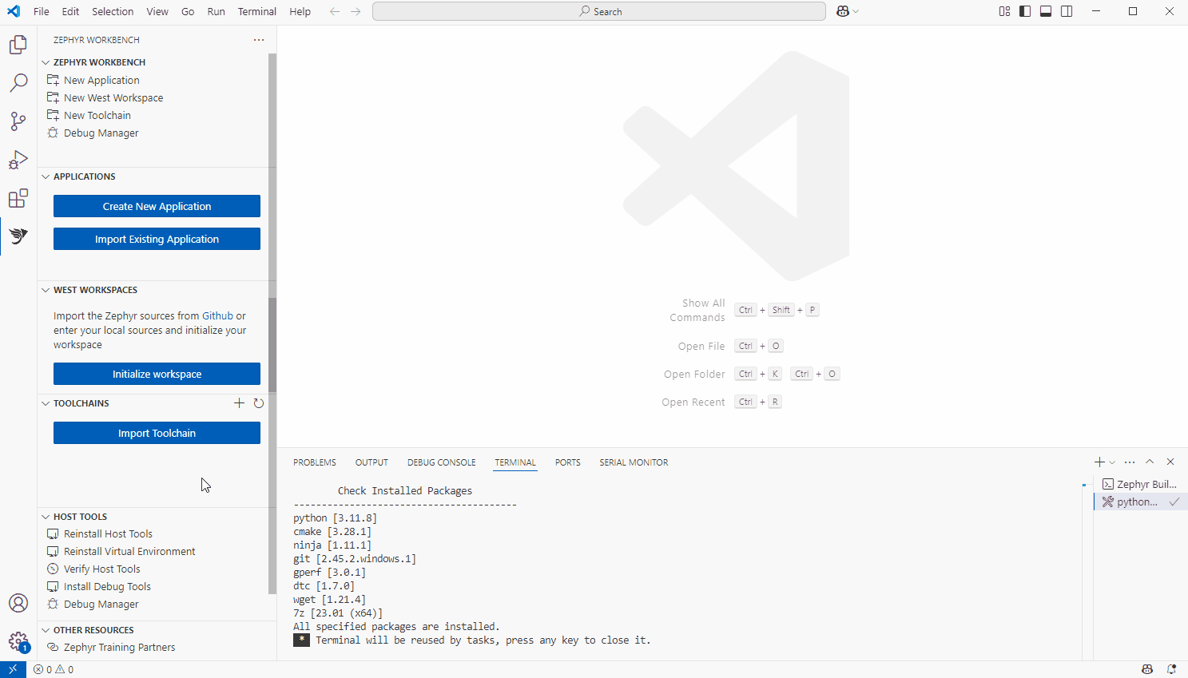
Task: Open Debug Manager under Zephyr Workbench
Action: click(x=99, y=133)
